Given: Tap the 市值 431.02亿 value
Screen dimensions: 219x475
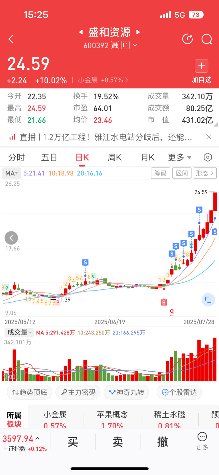Looking at the screenshot, I should [197, 120].
